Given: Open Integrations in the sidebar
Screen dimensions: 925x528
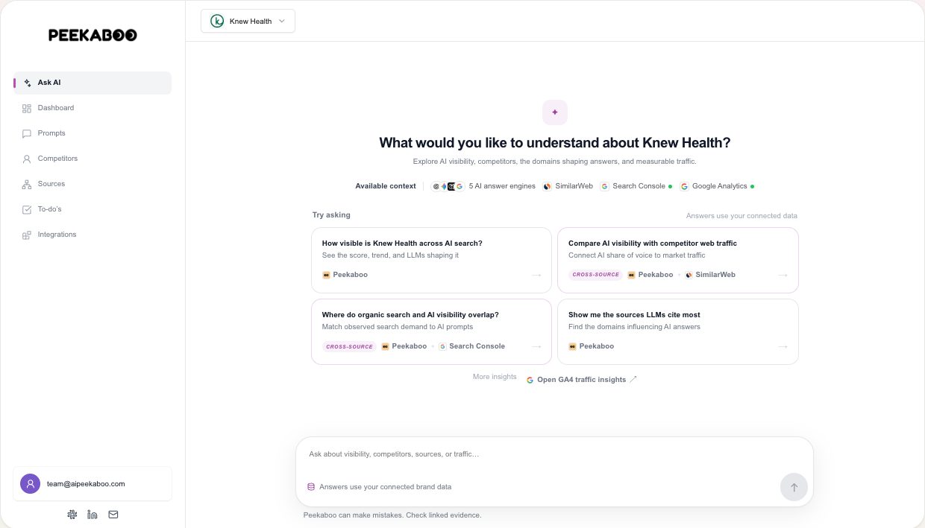Looking at the screenshot, I should coord(92,235).
